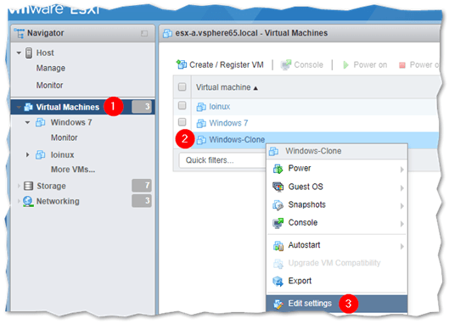Click the Quick filters... field
The height and width of the screenshot is (324, 449).
tap(222, 160)
